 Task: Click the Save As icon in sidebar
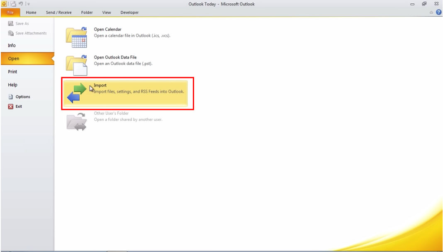11,24
